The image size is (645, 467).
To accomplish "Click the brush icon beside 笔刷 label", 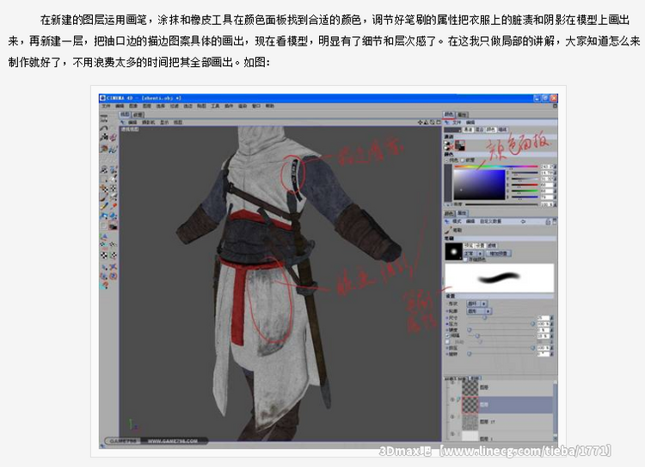I will pyautogui.click(x=448, y=230).
